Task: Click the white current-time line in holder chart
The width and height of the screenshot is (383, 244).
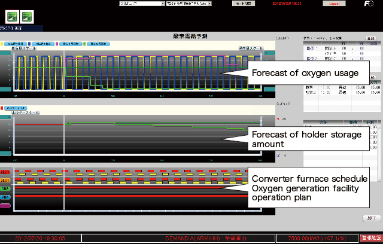Action: pyautogui.click(x=64, y=135)
